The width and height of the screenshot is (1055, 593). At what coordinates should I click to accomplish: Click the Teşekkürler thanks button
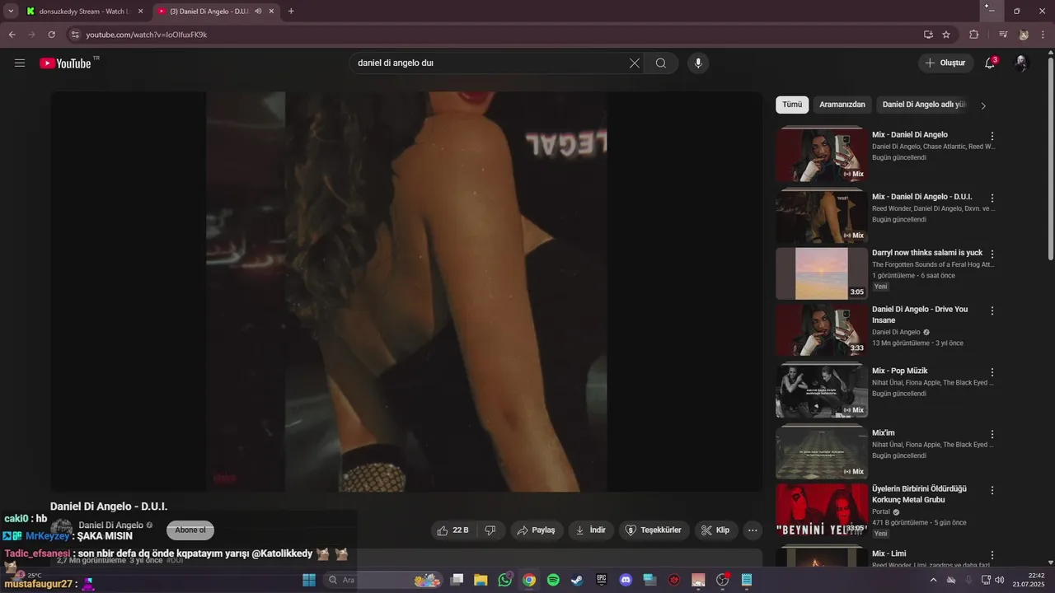pyautogui.click(x=654, y=530)
